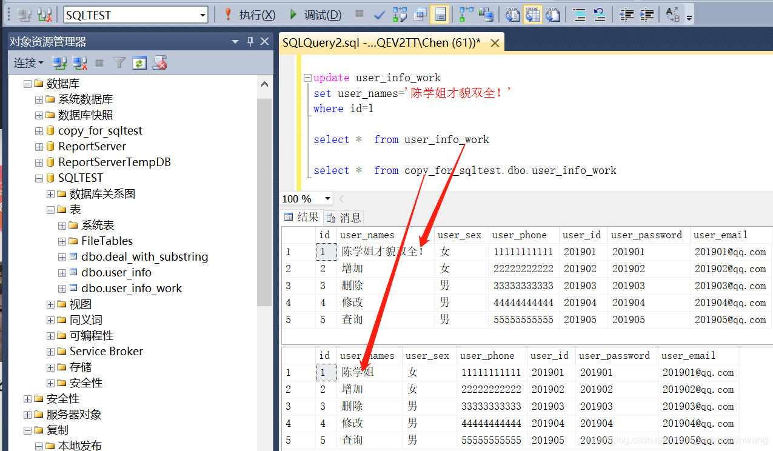Open the toolbar options overflow arrow

[x=689, y=17]
